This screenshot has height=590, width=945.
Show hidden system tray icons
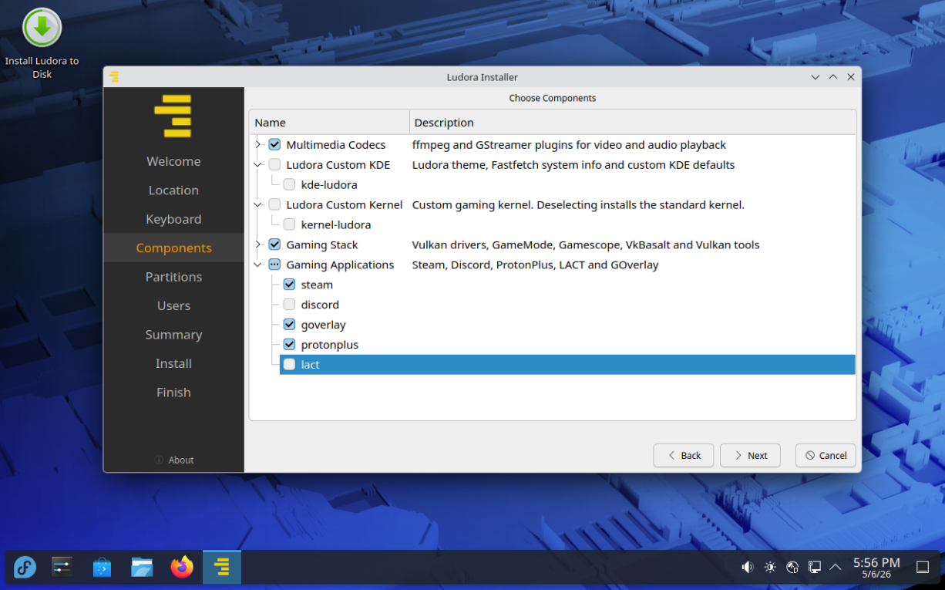(x=836, y=568)
